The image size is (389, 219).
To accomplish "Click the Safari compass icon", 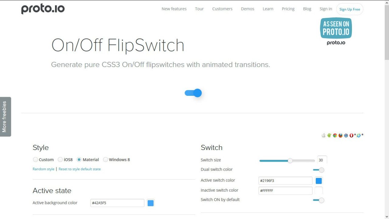I will point(346,135).
